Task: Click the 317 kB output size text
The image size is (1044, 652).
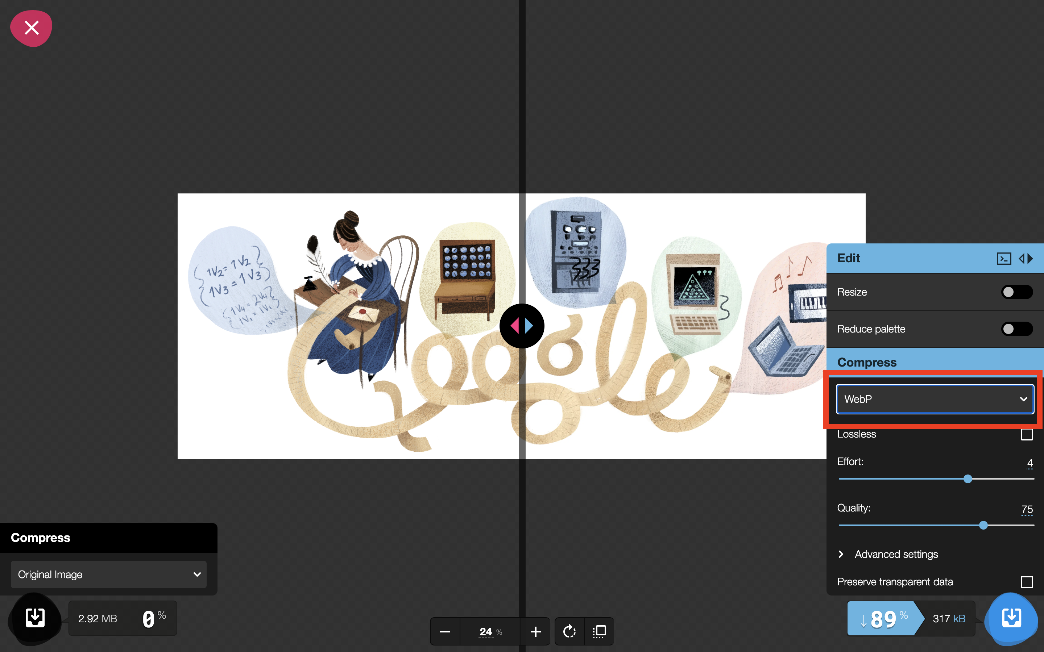Action: (x=949, y=619)
